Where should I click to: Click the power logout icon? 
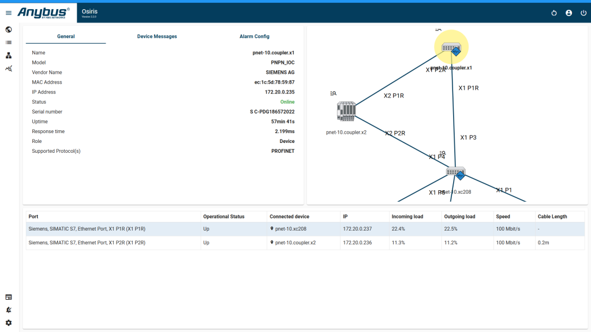(x=583, y=13)
